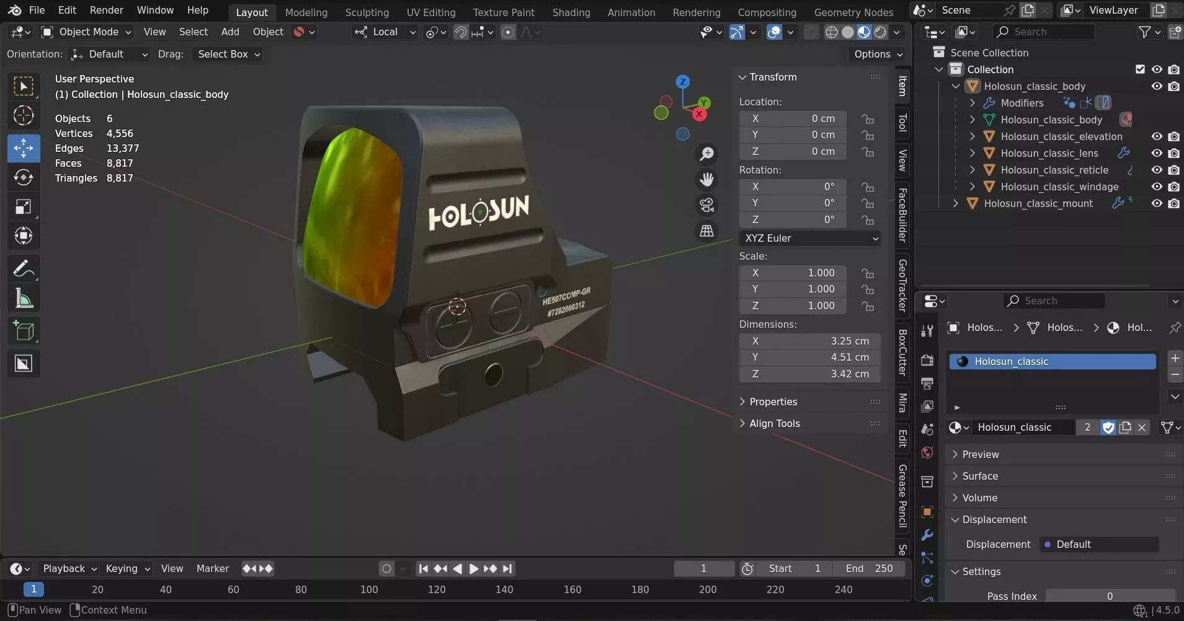This screenshot has width=1184, height=621.
Task: Select the Cursor tool
Action: 24,116
